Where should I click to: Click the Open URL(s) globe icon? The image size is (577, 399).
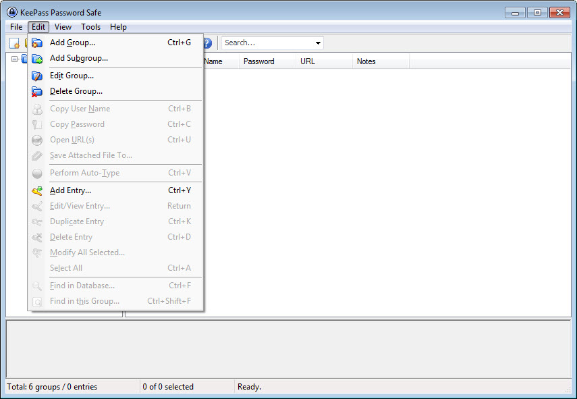click(37, 140)
